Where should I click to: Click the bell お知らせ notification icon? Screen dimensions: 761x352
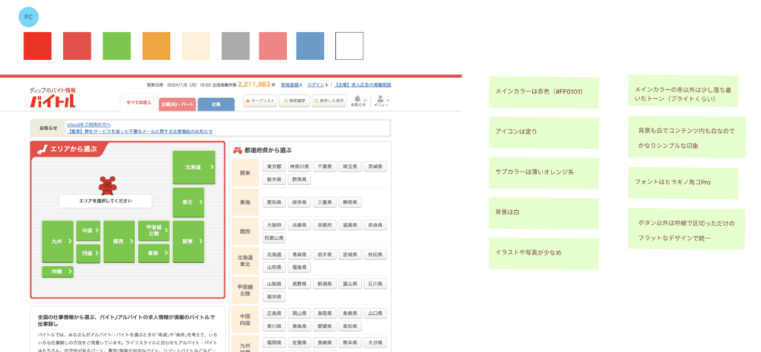pos(358,101)
